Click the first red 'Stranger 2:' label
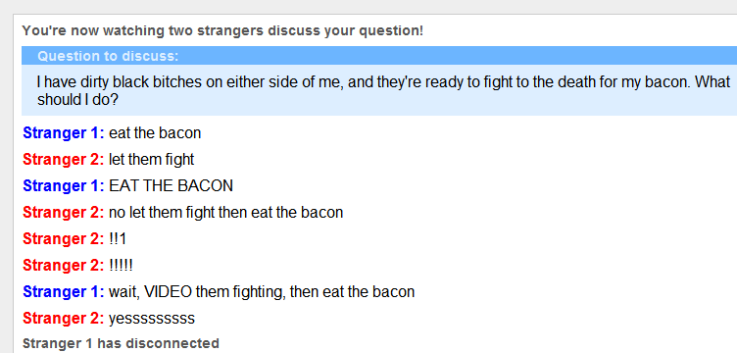 (x=63, y=160)
